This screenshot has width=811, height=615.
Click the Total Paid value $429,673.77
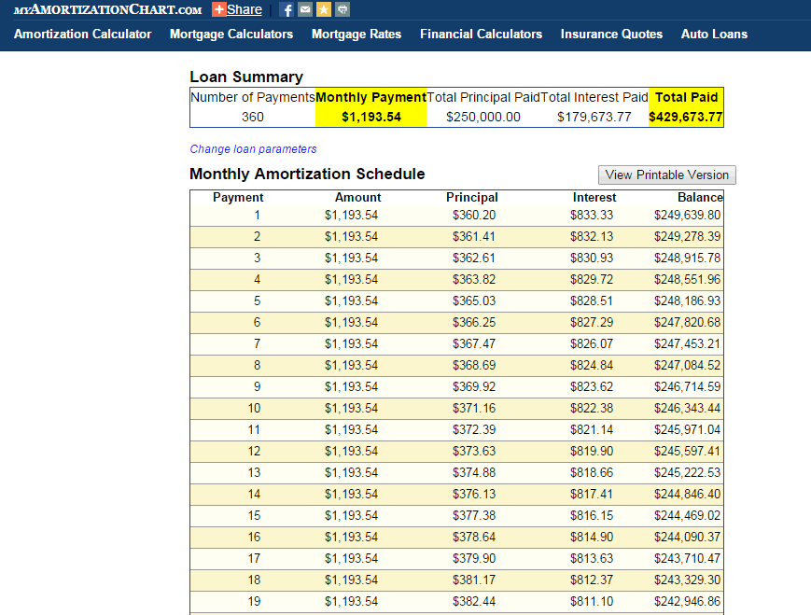(x=685, y=117)
